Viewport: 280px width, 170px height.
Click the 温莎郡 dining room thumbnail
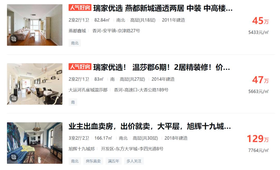[x=35, y=84]
